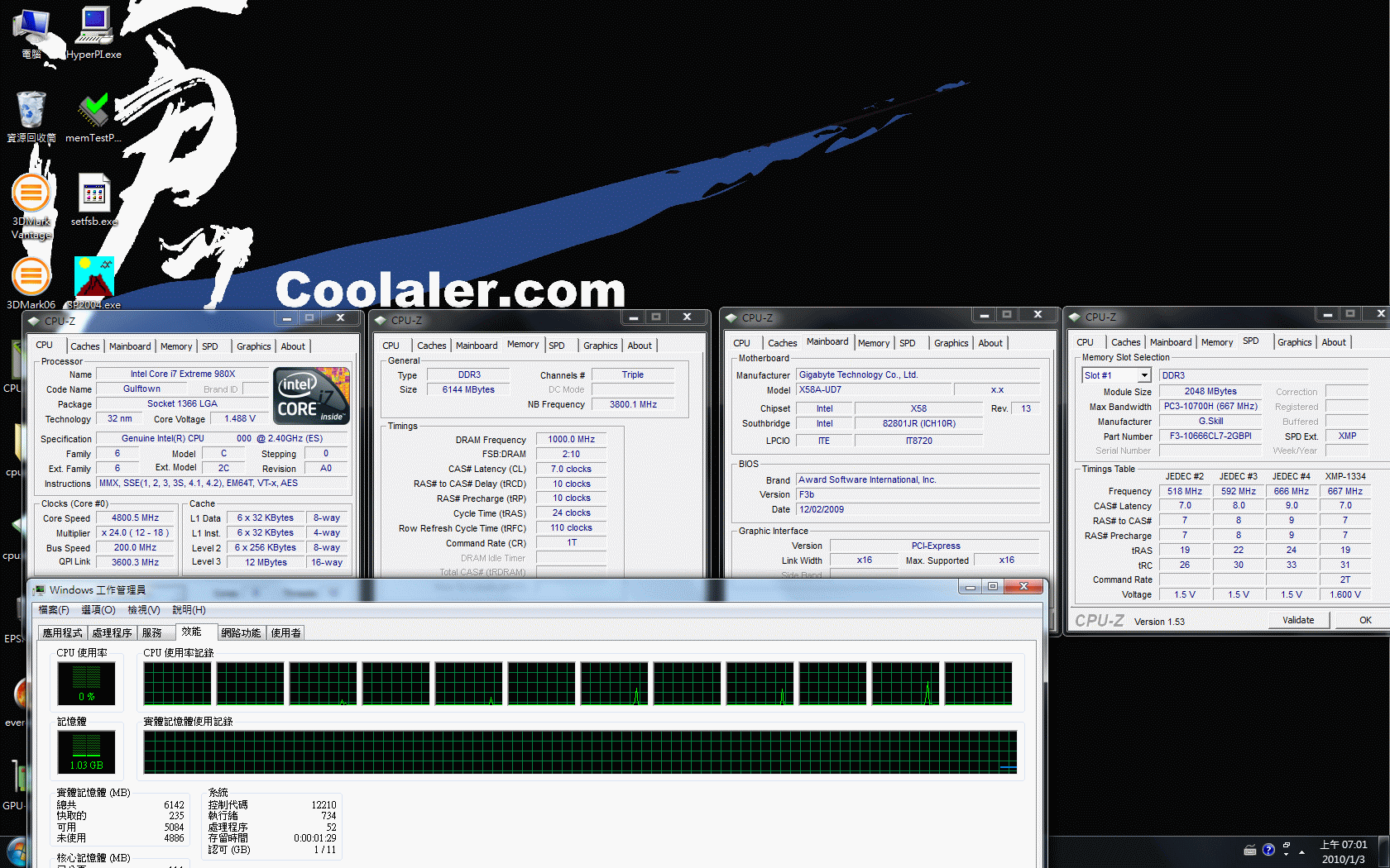This screenshot has height=868, width=1390.
Task: Click the CPU usage 0 % meter
Action: [x=86, y=683]
